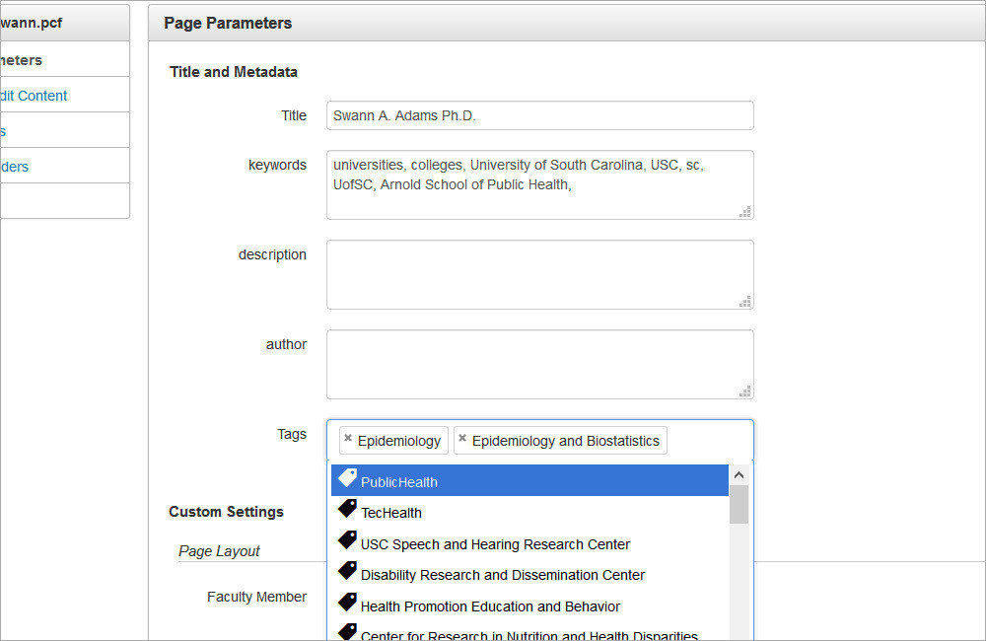Select Health Promotion Education and Behavior tag option
Image resolution: width=986 pixels, height=641 pixels.
click(489, 606)
